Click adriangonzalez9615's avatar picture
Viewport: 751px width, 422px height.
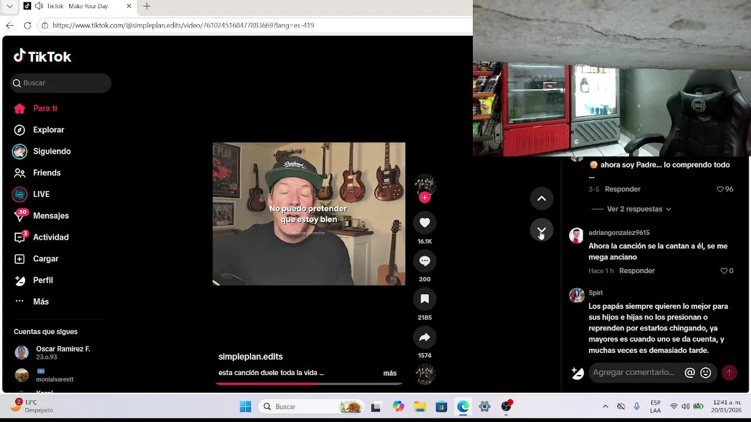coord(577,236)
